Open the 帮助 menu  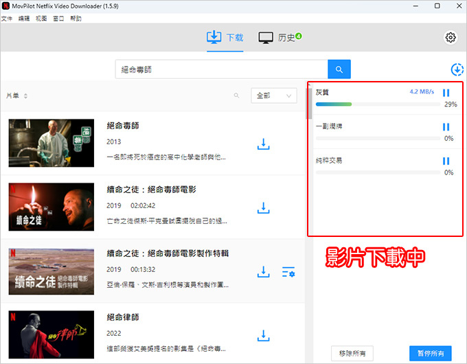point(76,19)
